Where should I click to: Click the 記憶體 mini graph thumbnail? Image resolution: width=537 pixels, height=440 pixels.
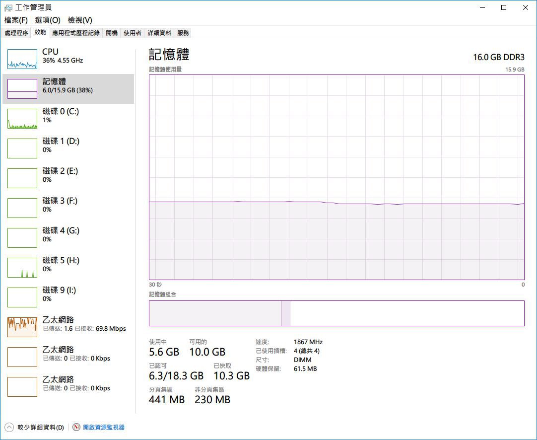pos(22,89)
